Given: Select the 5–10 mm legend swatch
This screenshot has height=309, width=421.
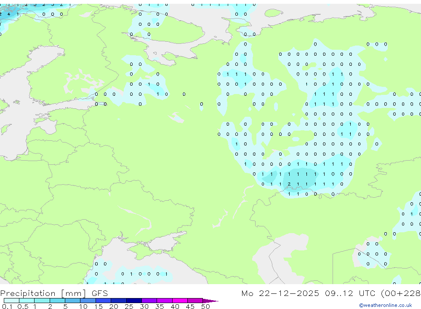Looking at the screenshot, I should pyautogui.click(x=73, y=301).
